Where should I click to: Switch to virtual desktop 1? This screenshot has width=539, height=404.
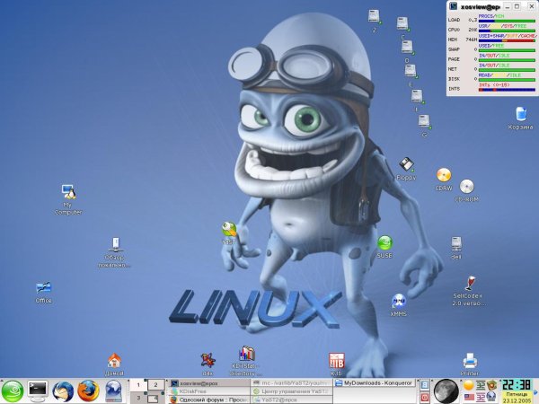coord(138,385)
